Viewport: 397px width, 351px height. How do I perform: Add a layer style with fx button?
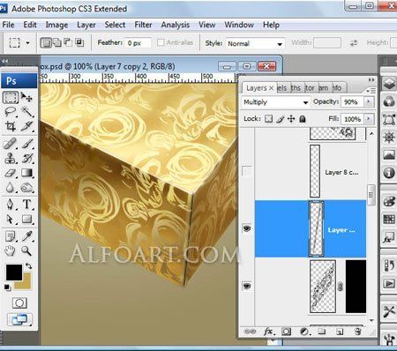(x=269, y=332)
